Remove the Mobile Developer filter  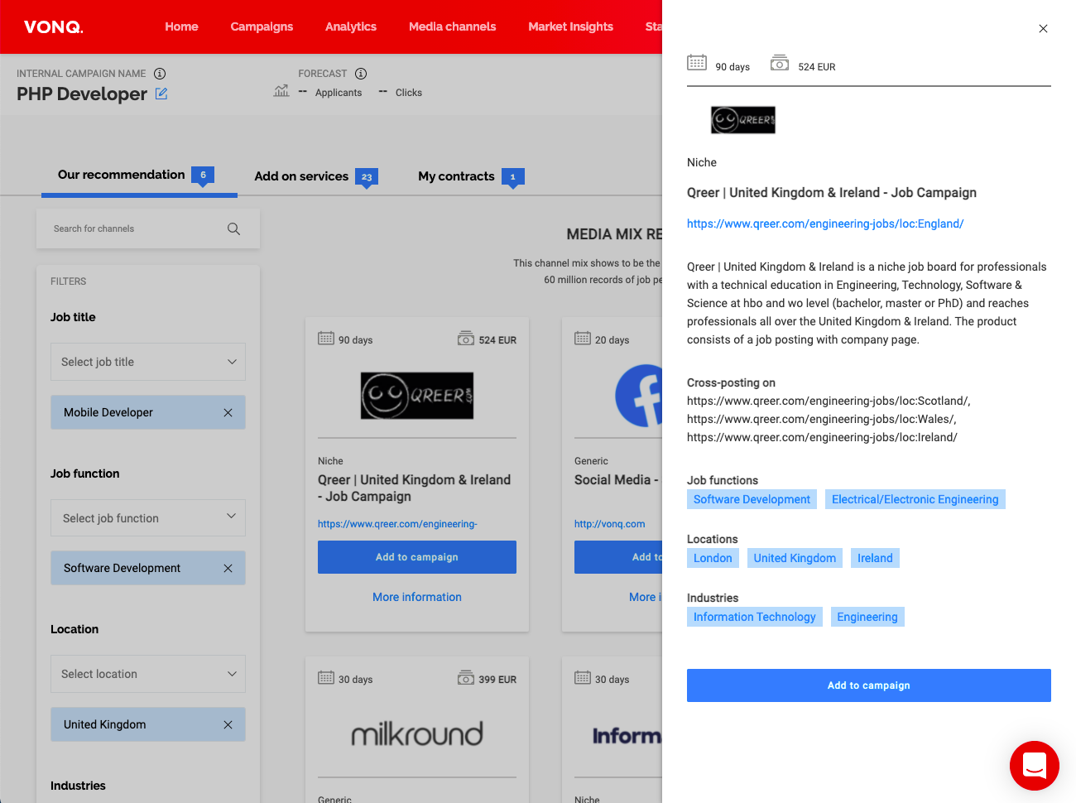click(x=228, y=412)
